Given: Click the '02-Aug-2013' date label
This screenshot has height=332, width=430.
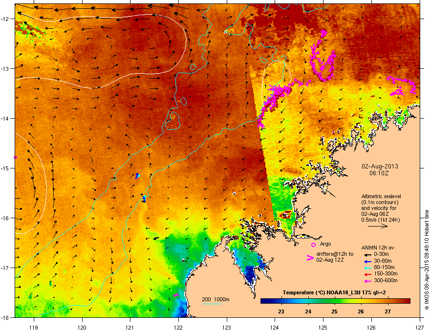Looking at the screenshot, I should tap(380, 166).
